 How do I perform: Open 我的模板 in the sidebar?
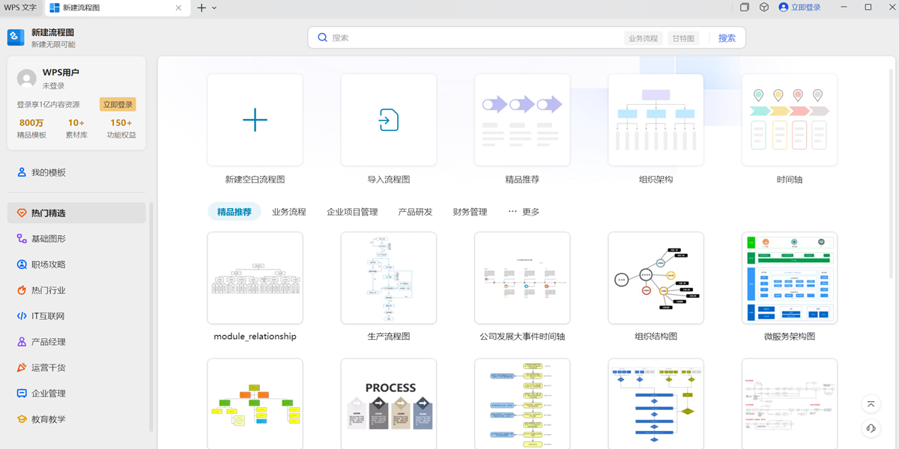[49, 172]
